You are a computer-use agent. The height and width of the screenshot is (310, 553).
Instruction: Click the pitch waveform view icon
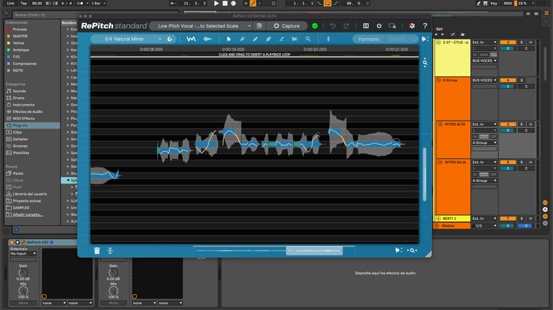coord(192,39)
